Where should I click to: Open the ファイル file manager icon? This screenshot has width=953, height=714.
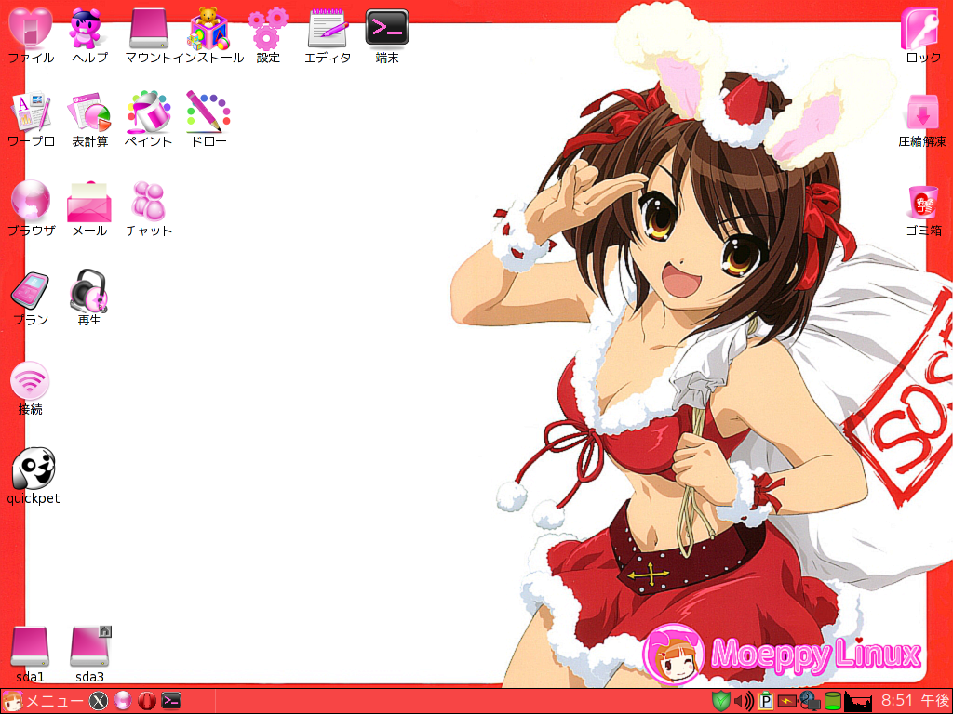30,29
